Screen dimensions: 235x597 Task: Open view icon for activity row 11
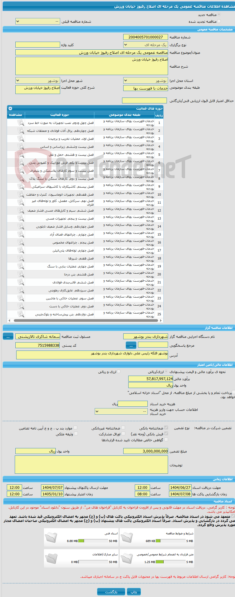(20, 202)
